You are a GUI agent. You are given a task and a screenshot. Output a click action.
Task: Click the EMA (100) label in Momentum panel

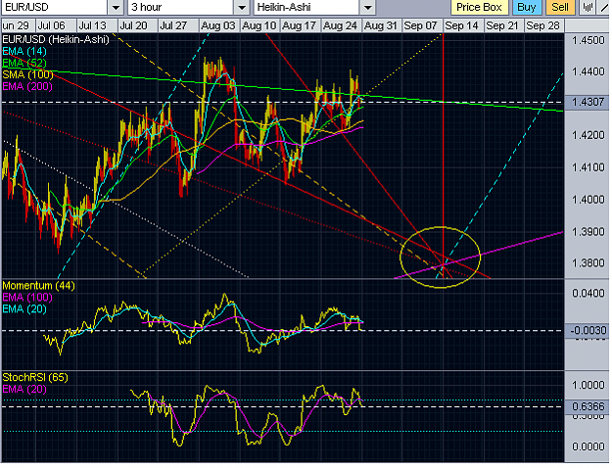pyautogui.click(x=27, y=298)
